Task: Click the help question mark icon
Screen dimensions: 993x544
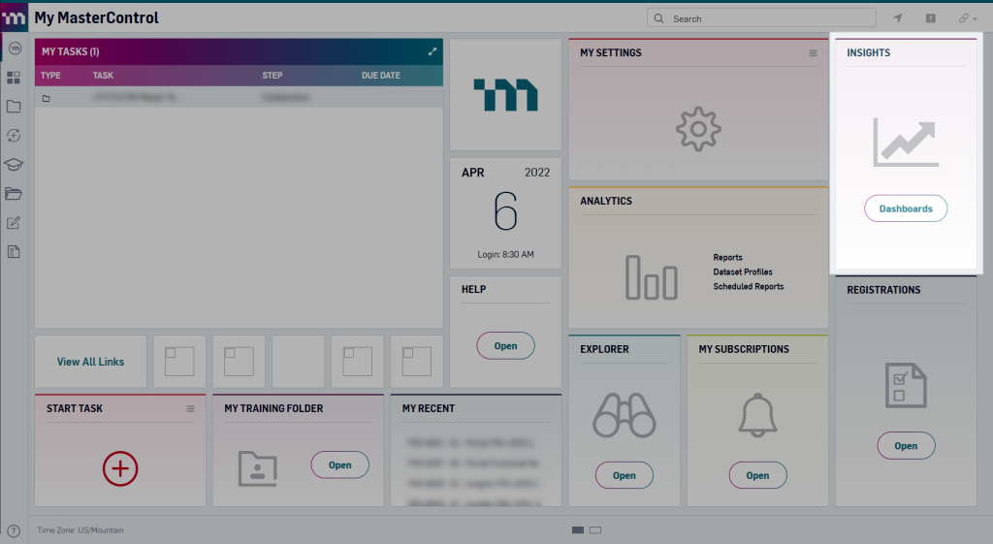Action: [x=14, y=530]
